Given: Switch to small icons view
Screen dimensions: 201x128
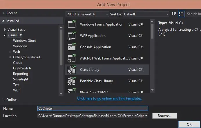Looking at the screenshot, I should coord(174,14).
